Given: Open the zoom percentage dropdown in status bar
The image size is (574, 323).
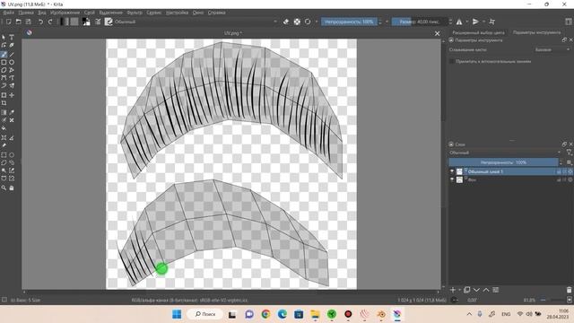Looking at the screenshot, I should point(529,300).
